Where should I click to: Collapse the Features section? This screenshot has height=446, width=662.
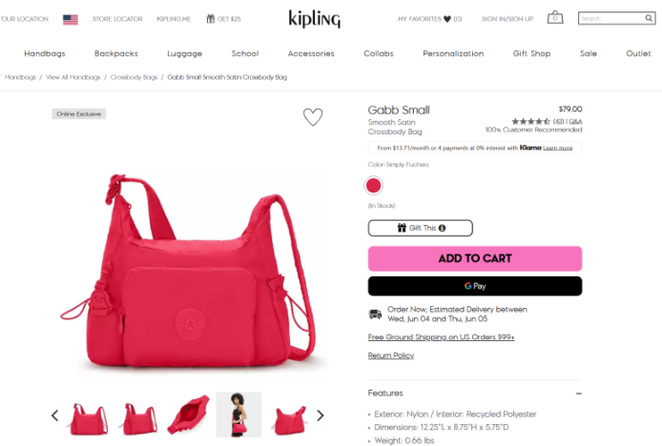point(578,394)
